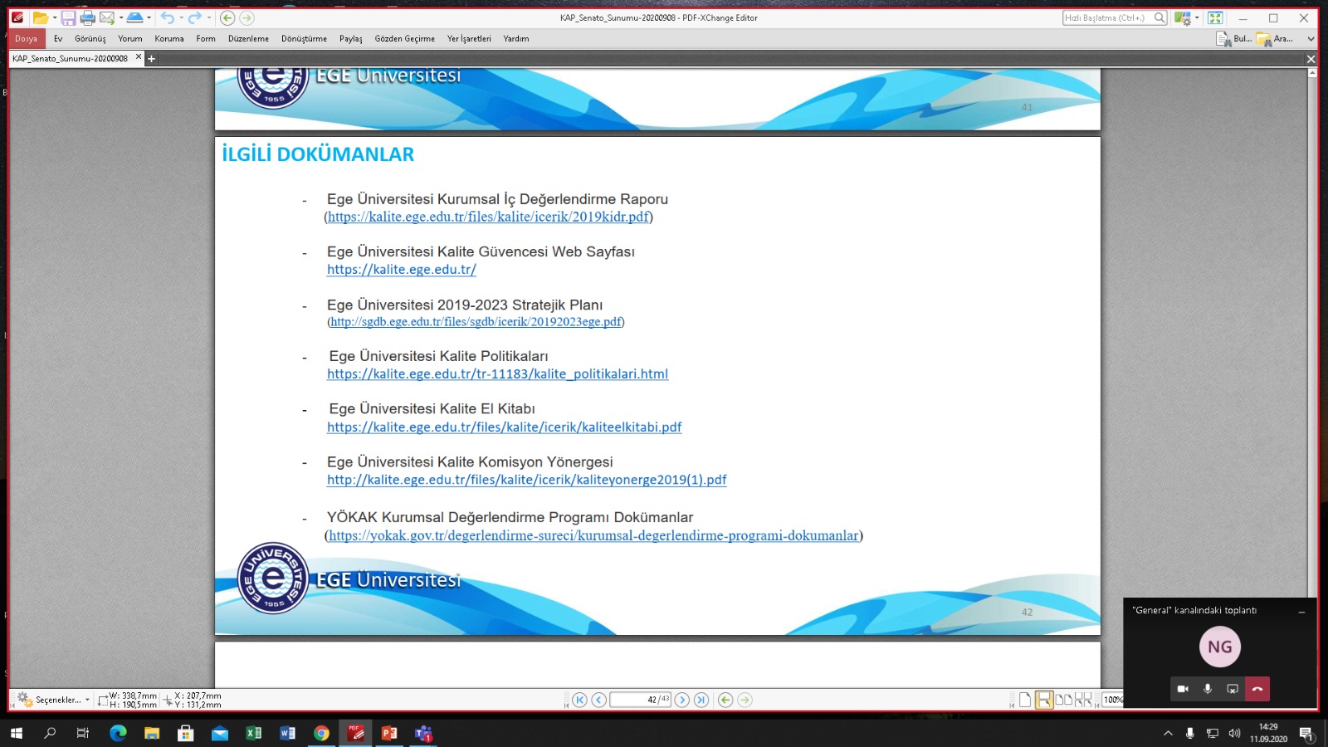This screenshot has height=747, width=1328.
Task: Jump to first page button
Action: (x=579, y=700)
